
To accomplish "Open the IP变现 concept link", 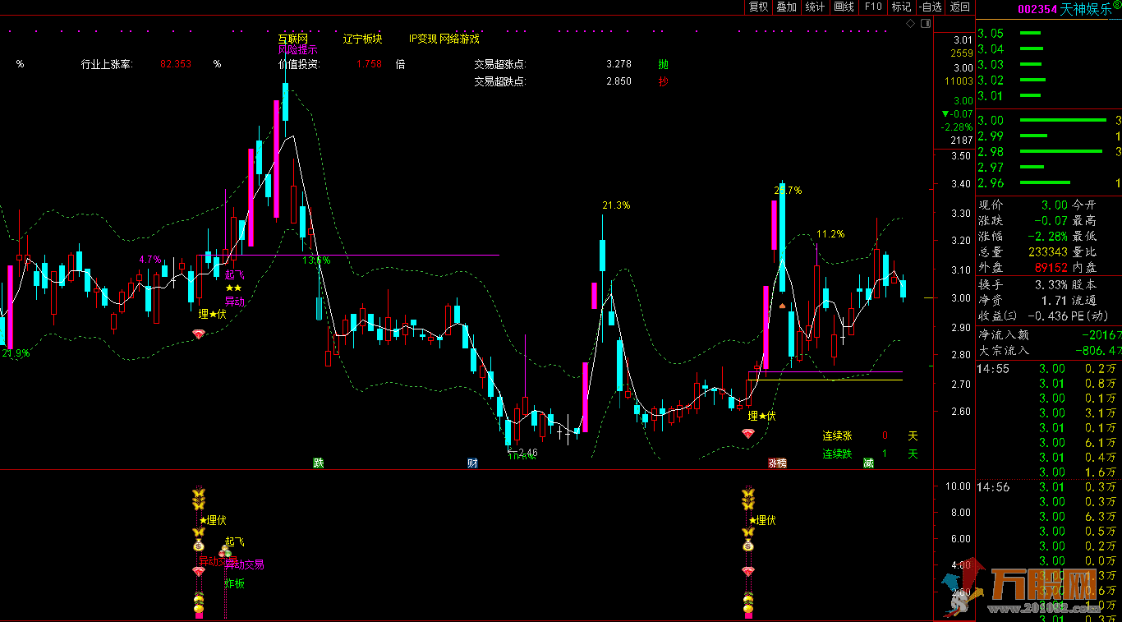I will tap(423, 39).
